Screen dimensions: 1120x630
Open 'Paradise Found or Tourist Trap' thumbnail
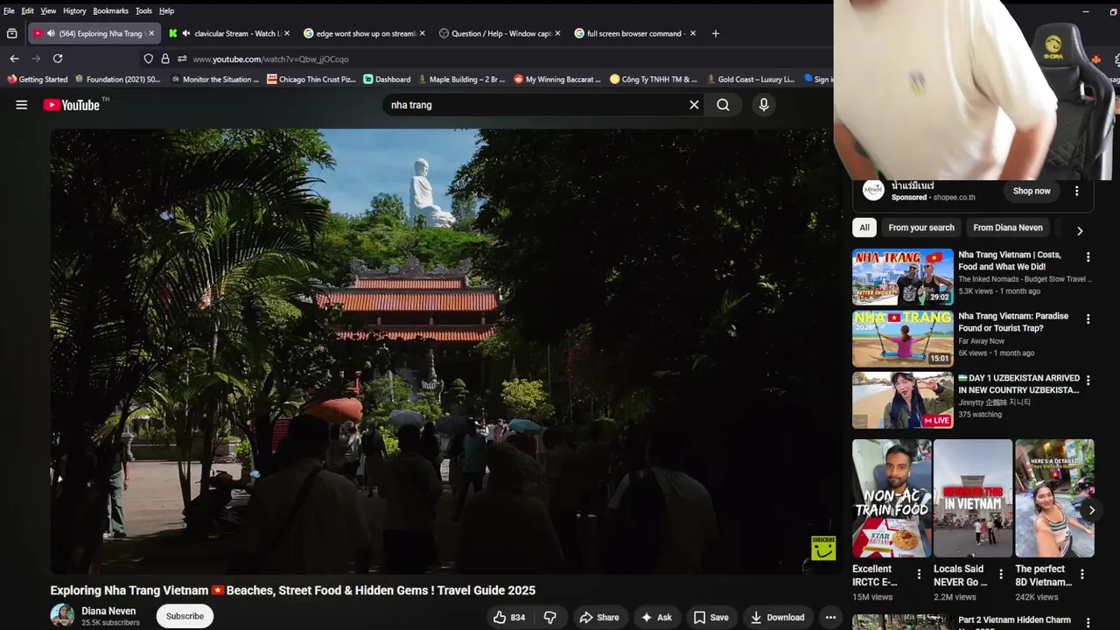[903, 339]
